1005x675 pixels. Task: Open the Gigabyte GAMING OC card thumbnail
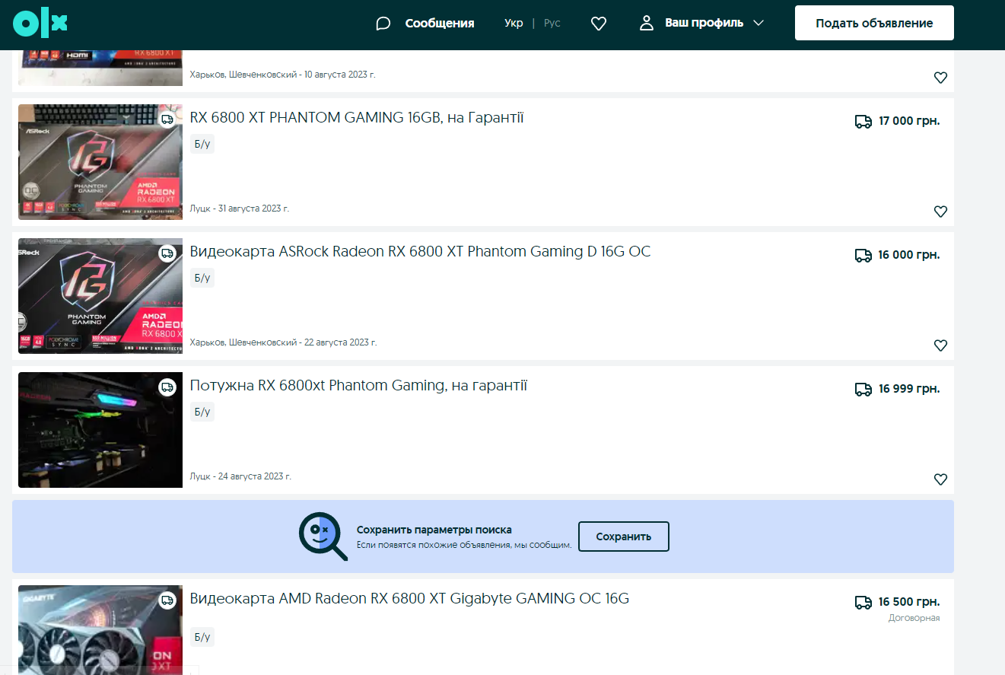(100, 630)
